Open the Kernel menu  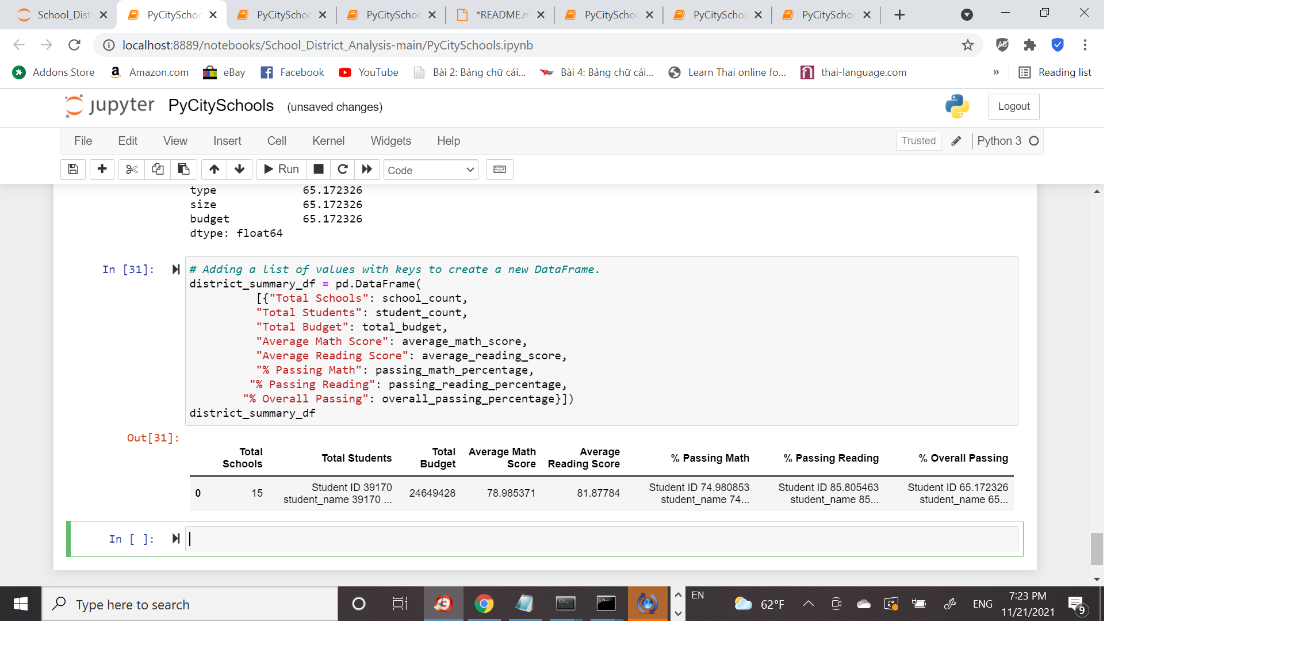click(x=328, y=141)
